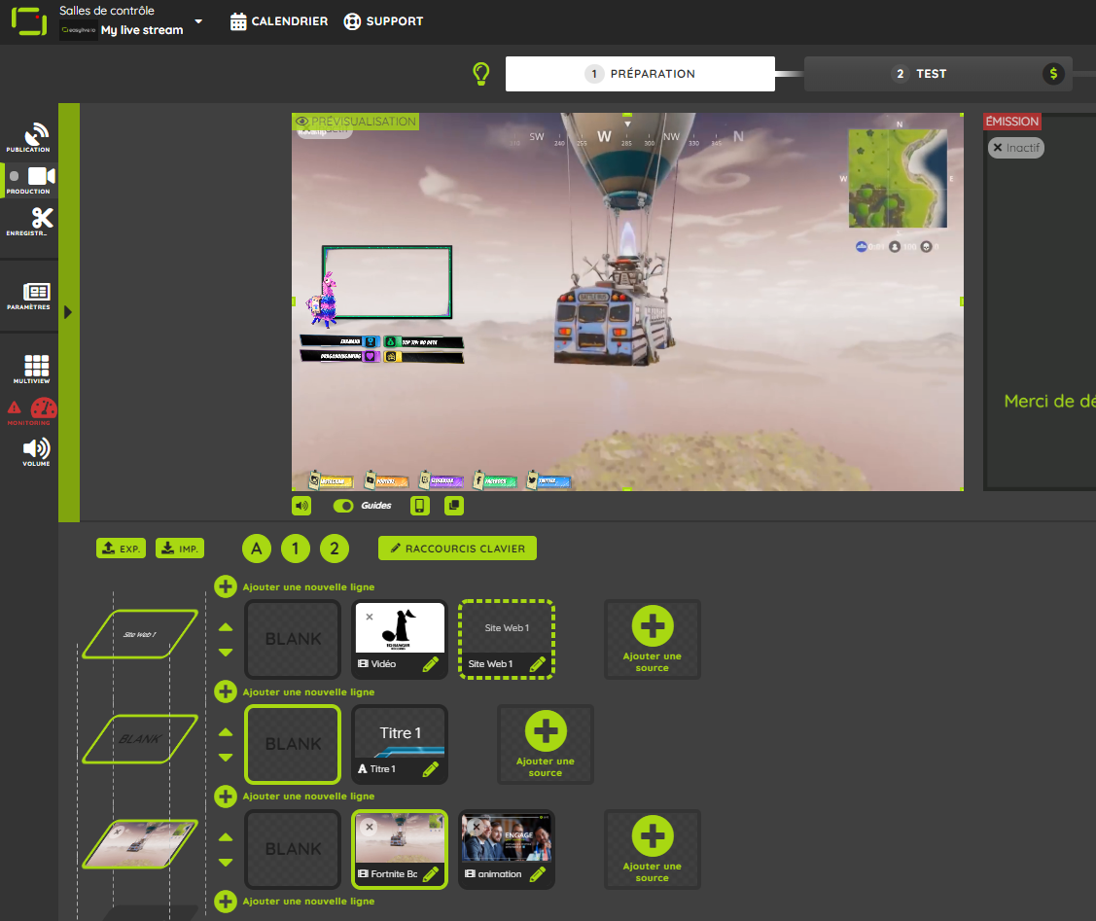Screen dimensions: 1096x921
Task: Switch to the Test step tab
Action: coord(937,73)
